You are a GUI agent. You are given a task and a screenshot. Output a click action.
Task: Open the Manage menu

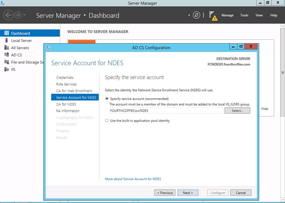click(x=227, y=15)
